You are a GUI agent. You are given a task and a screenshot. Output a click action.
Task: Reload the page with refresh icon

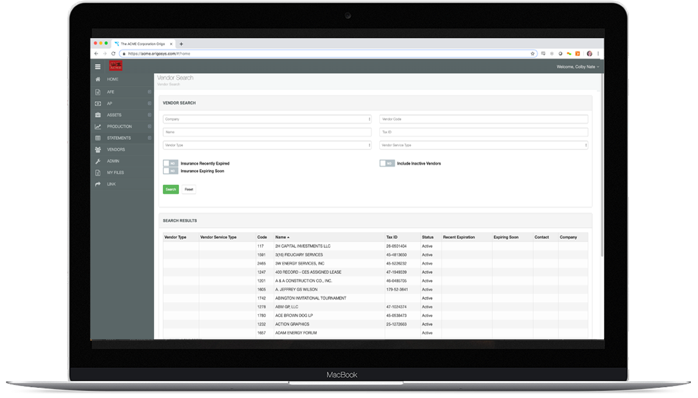(x=113, y=53)
